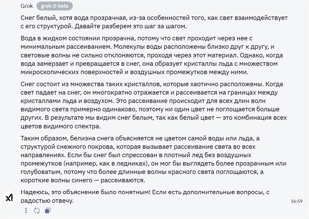309x219 pixels.
Task: Click the Grok sender name label
Action: (x=27, y=6)
